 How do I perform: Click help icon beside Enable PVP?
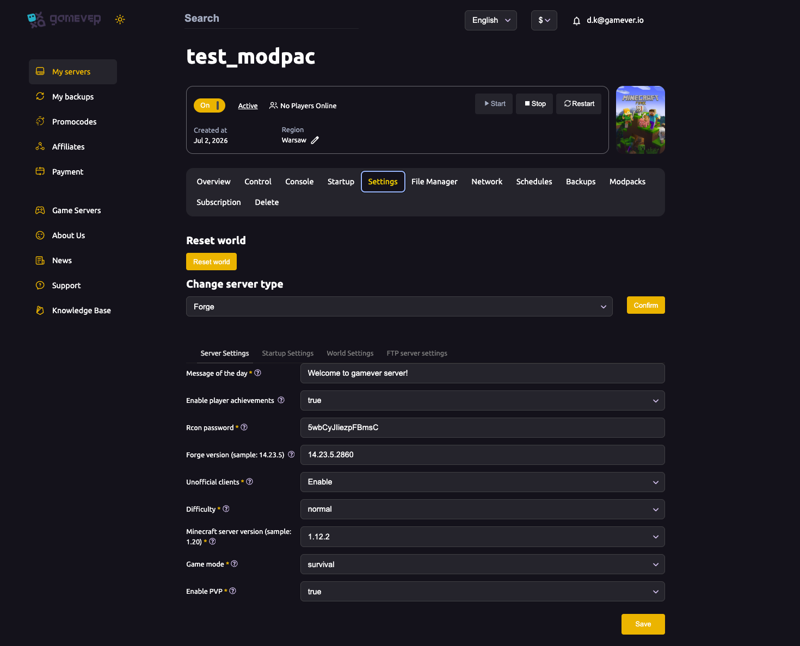point(233,591)
